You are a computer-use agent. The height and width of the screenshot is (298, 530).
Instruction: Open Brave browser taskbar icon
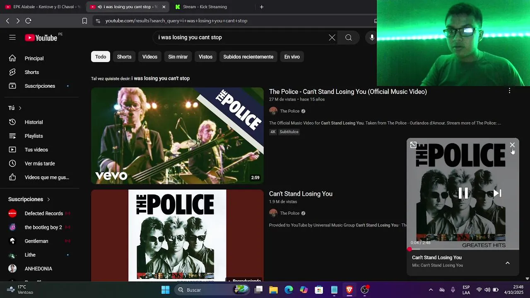[349, 290]
